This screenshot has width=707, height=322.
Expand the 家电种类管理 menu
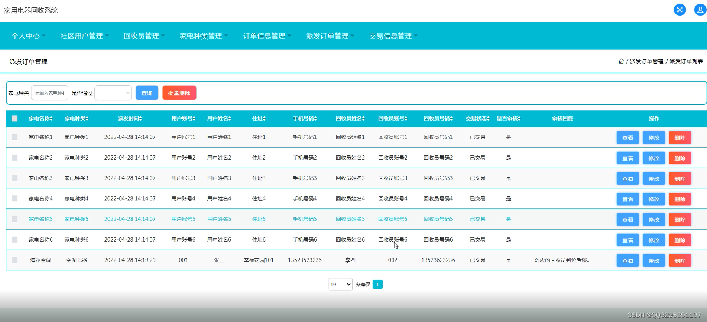[204, 36]
